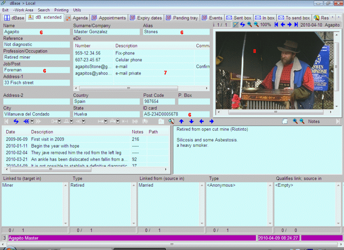344x250 pixels.
Task: Jump to the first image in photo toolbar
Action: [x=276, y=25]
